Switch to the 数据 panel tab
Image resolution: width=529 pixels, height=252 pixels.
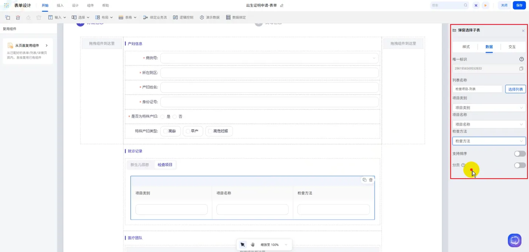tap(489, 47)
